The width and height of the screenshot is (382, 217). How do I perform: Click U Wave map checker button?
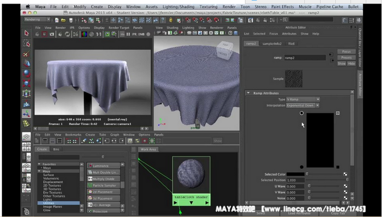[345, 186]
